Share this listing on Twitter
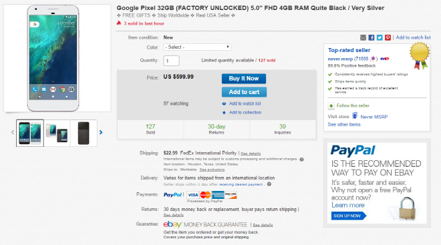The width and height of the screenshot is (441, 245). (x=380, y=37)
